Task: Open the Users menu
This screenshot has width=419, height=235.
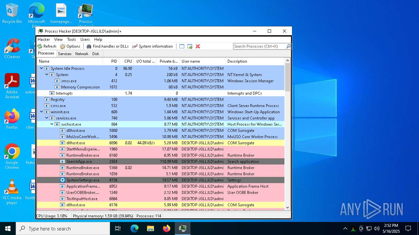Action: click(x=85, y=39)
